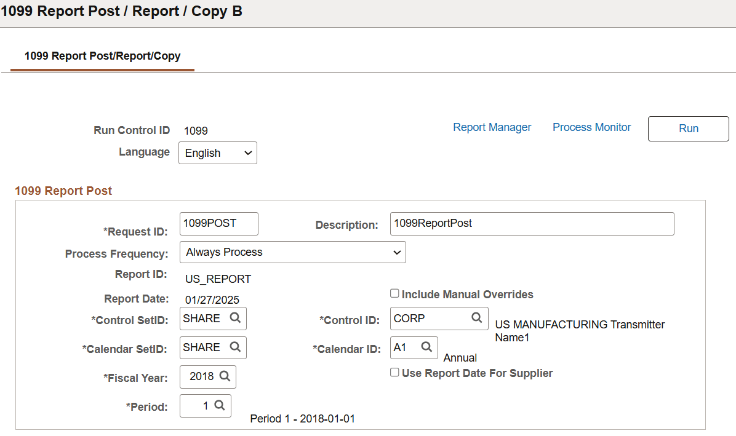Select the 1099 Report Post/Report/Copy tab
The image size is (736, 436).
pos(102,56)
